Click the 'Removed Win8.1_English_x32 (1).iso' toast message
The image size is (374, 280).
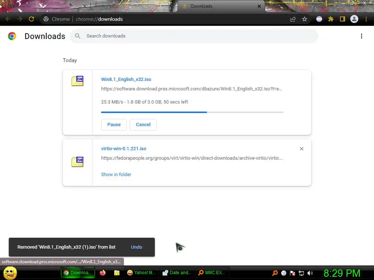tap(66, 247)
